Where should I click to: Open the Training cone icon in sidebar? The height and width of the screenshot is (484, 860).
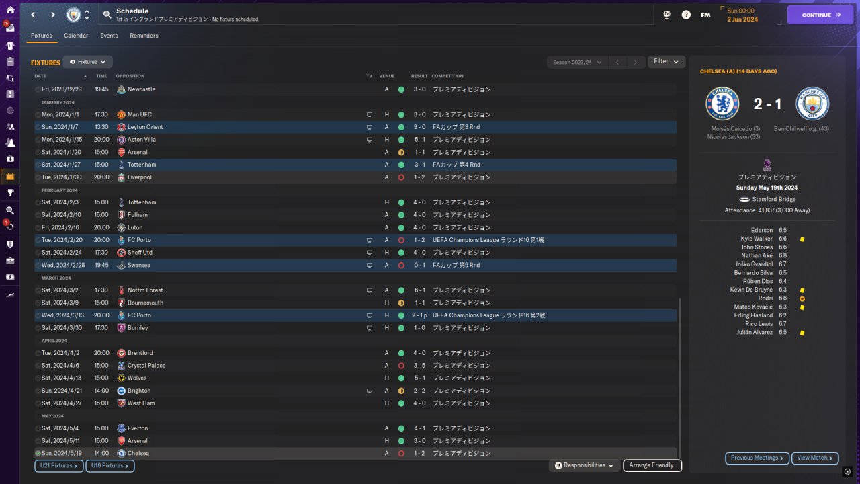(x=10, y=143)
